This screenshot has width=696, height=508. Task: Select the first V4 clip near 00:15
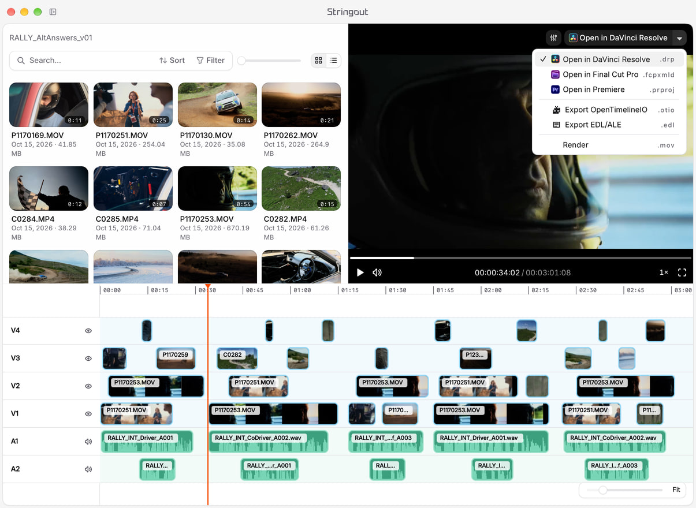pyautogui.click(x=147, y=331)
